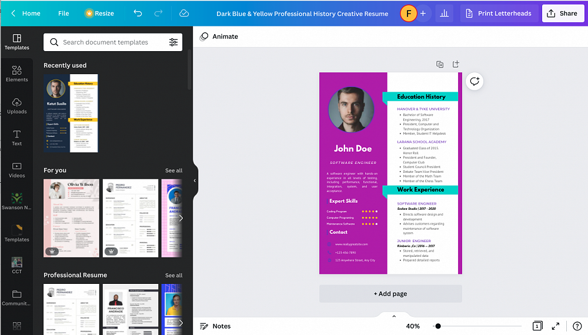Click the zoom slider handle
This screenshot has height=335, width=588.
point(437,326)
